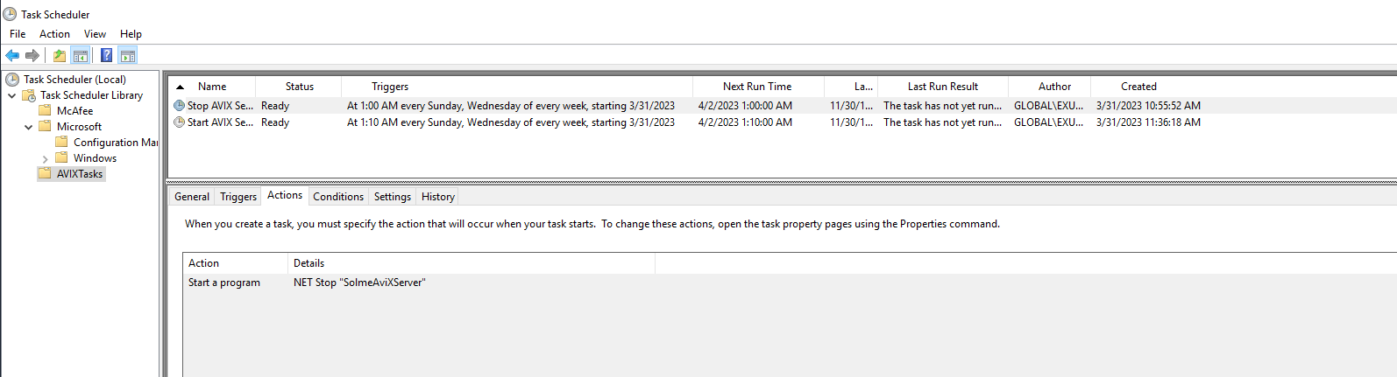Click the Back arrow toolbar icon
Viewport: 1397px width, 377px height.
[x=12, y=56]
